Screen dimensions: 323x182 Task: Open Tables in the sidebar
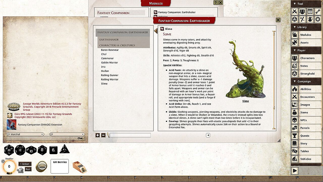[x=307, y=151]
